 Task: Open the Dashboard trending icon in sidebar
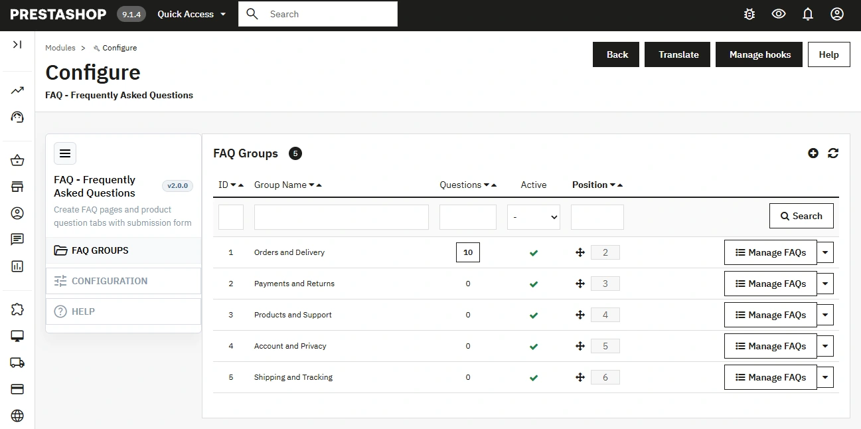17,90
